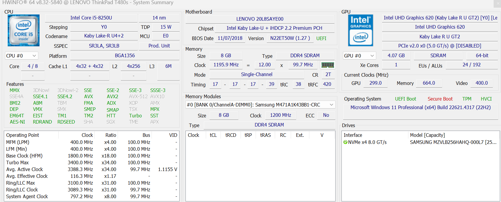Click the Model [Capacity] column header
The height and width of the screenshot is (202, 501).
coord(454,135)
